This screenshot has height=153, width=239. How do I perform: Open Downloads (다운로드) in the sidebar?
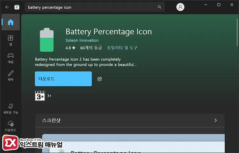11,126
